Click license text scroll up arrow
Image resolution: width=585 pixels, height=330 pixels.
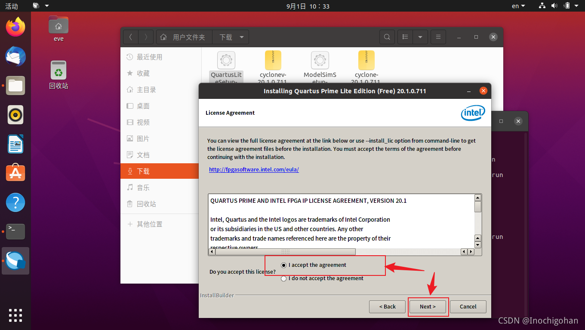pyautogui.click(x=478, y=198)
